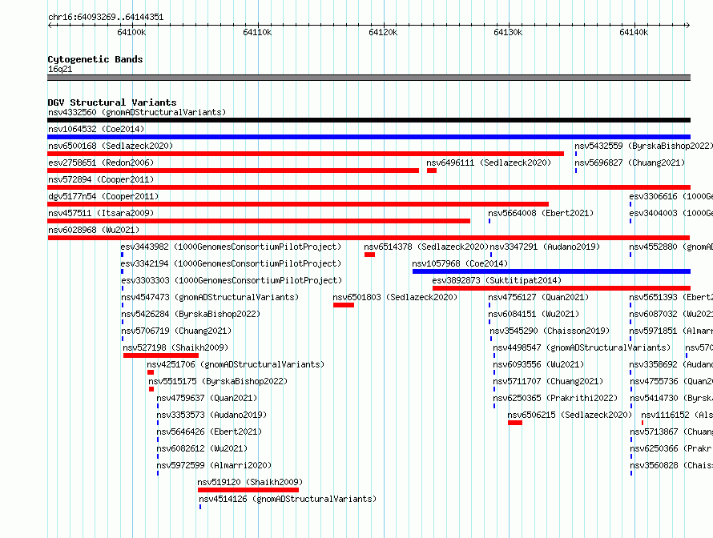Open nsv4514126 gnomADStructuralVariants variant
This screenshot has width=713, height=538.
click(288, 499)
